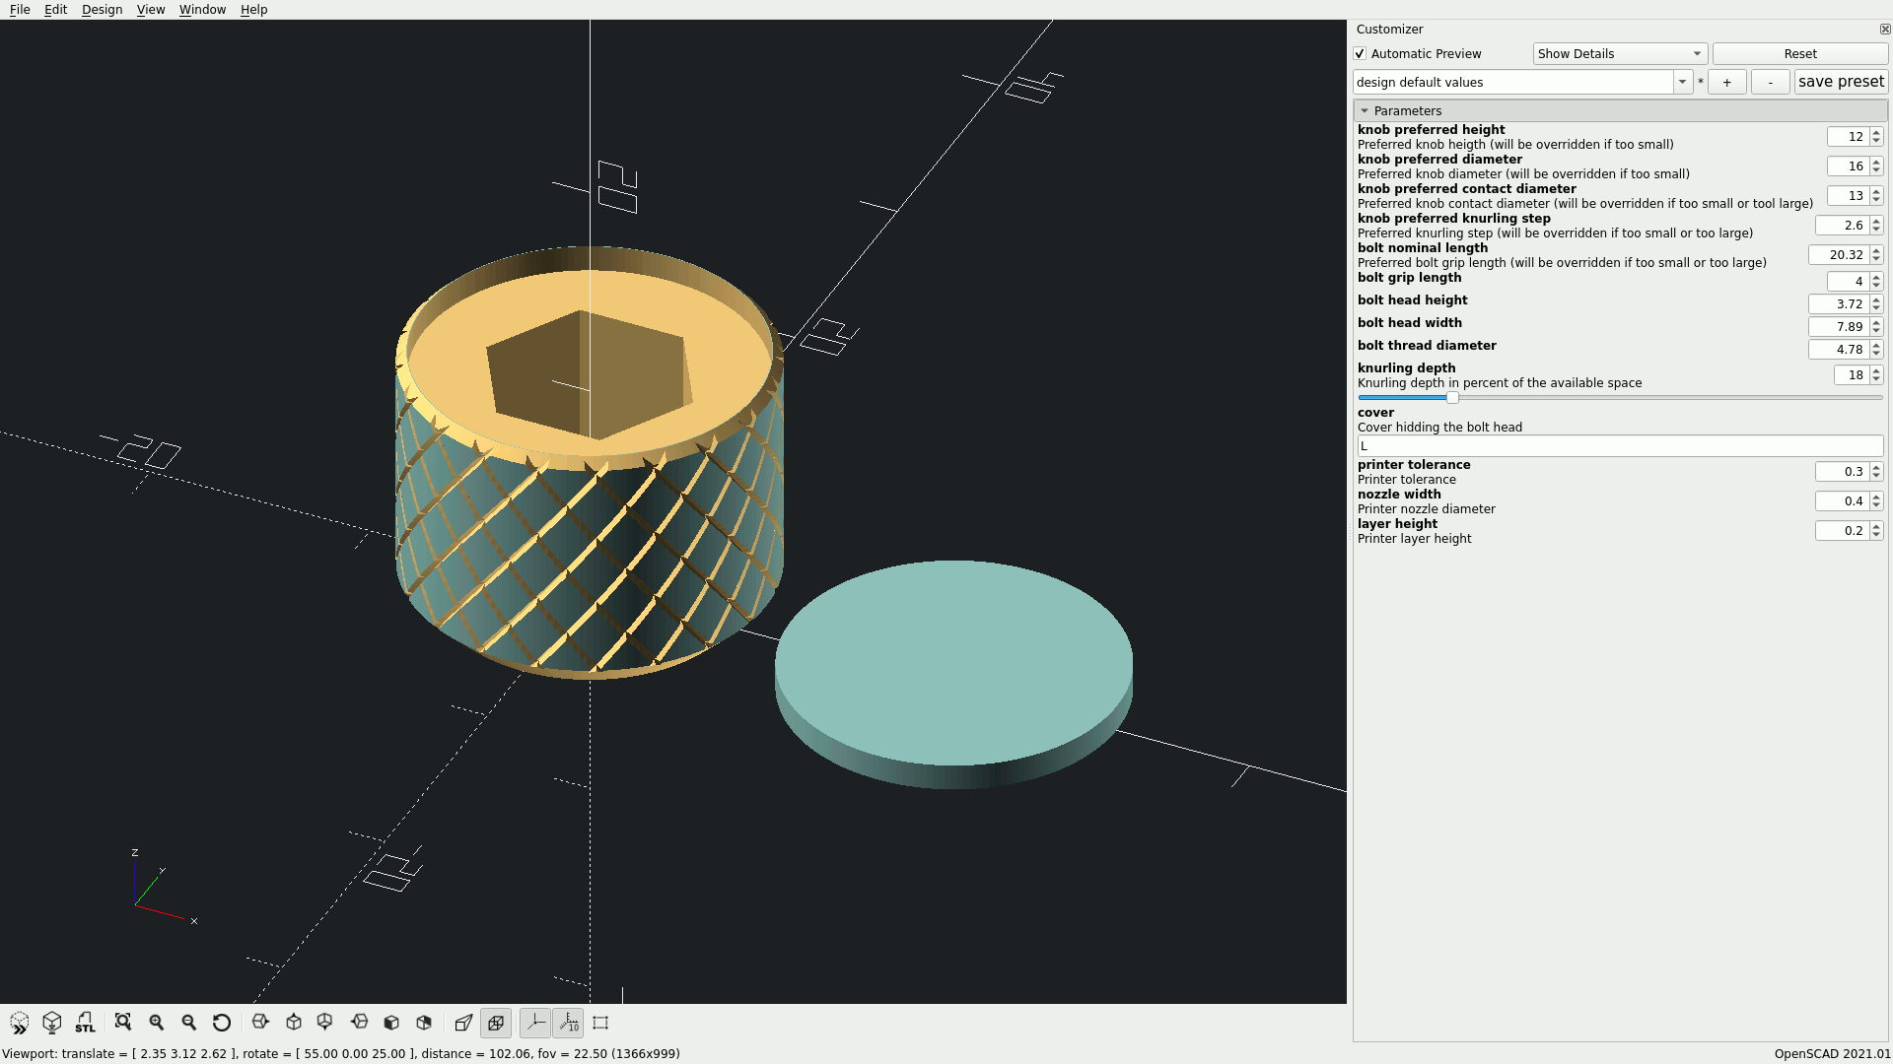Adjust the knurling depth slider
This screenshot has width=1893, height=1064.
click(x=1450, y=397)
